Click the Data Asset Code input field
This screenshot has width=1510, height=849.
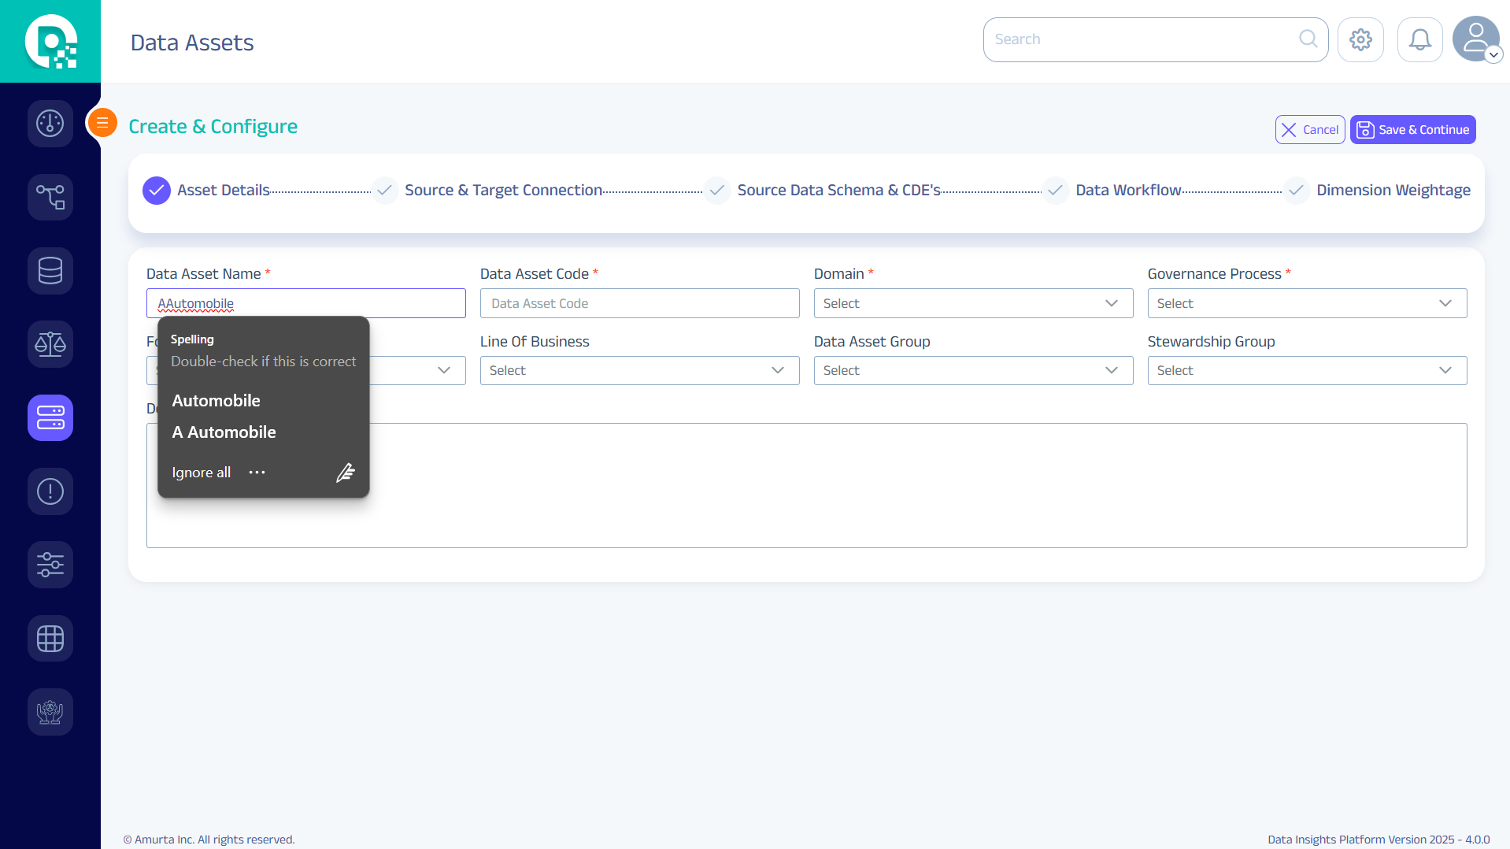(x=639, y=303)
